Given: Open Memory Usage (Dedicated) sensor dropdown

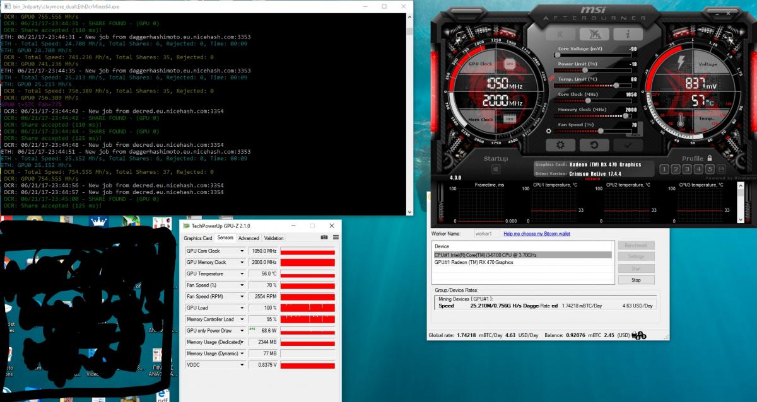Looking at the screenshot, I should (x=242, y=342).
